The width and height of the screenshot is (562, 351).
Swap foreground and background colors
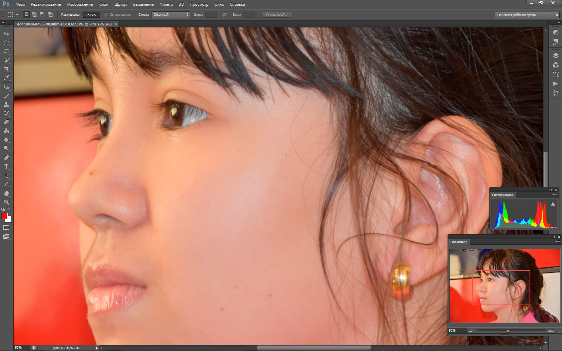(x=9, y=209)
